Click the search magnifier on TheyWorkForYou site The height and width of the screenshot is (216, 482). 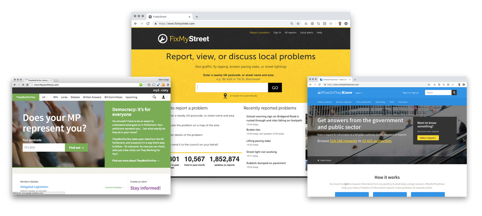[x=154, y=97]
